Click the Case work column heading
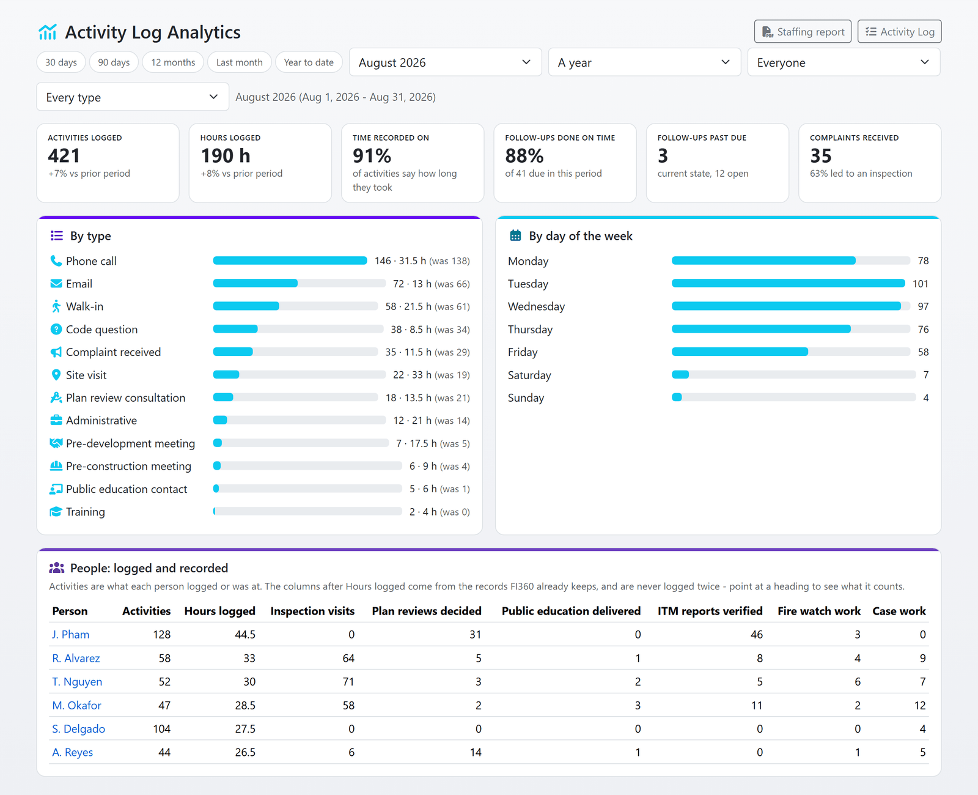Image resolution: width=978 pixels, height=795 pixels. pos(899,611)
